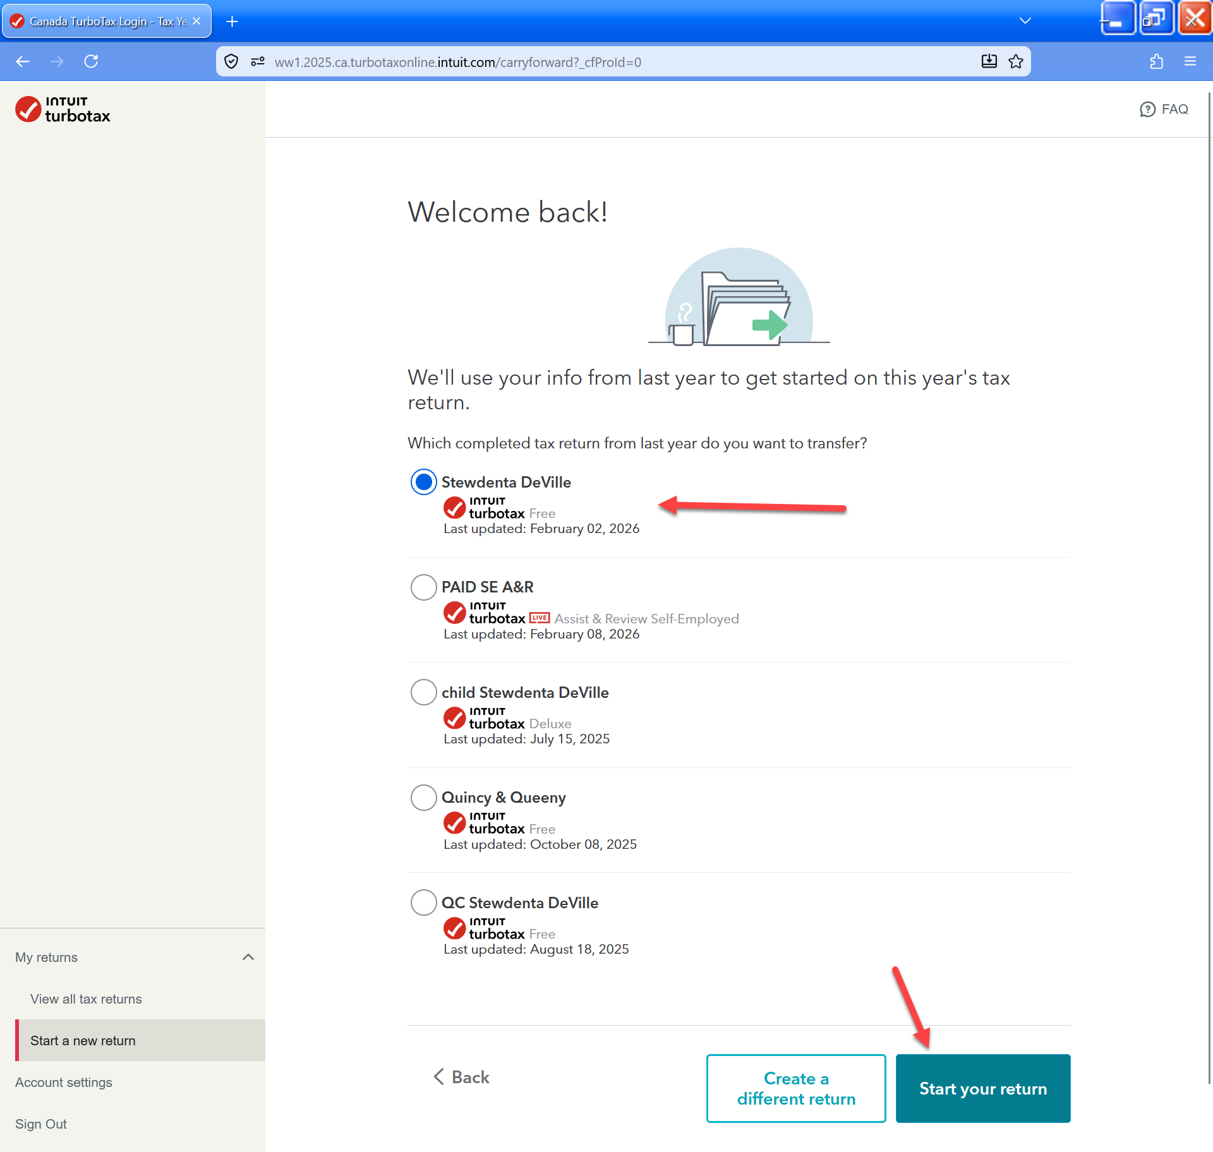Open Account settings in the sidebar
The image size is (1213, 1152).
point(63,1083)
